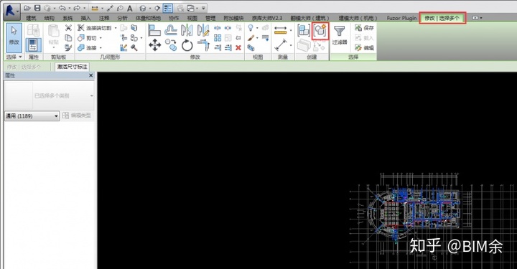Screen dimensions: 517x269
Task: Open the Cope dropdown arrow
Action: 116,28
